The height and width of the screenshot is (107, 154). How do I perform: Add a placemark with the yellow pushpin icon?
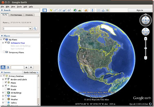[x=51, y=10]
